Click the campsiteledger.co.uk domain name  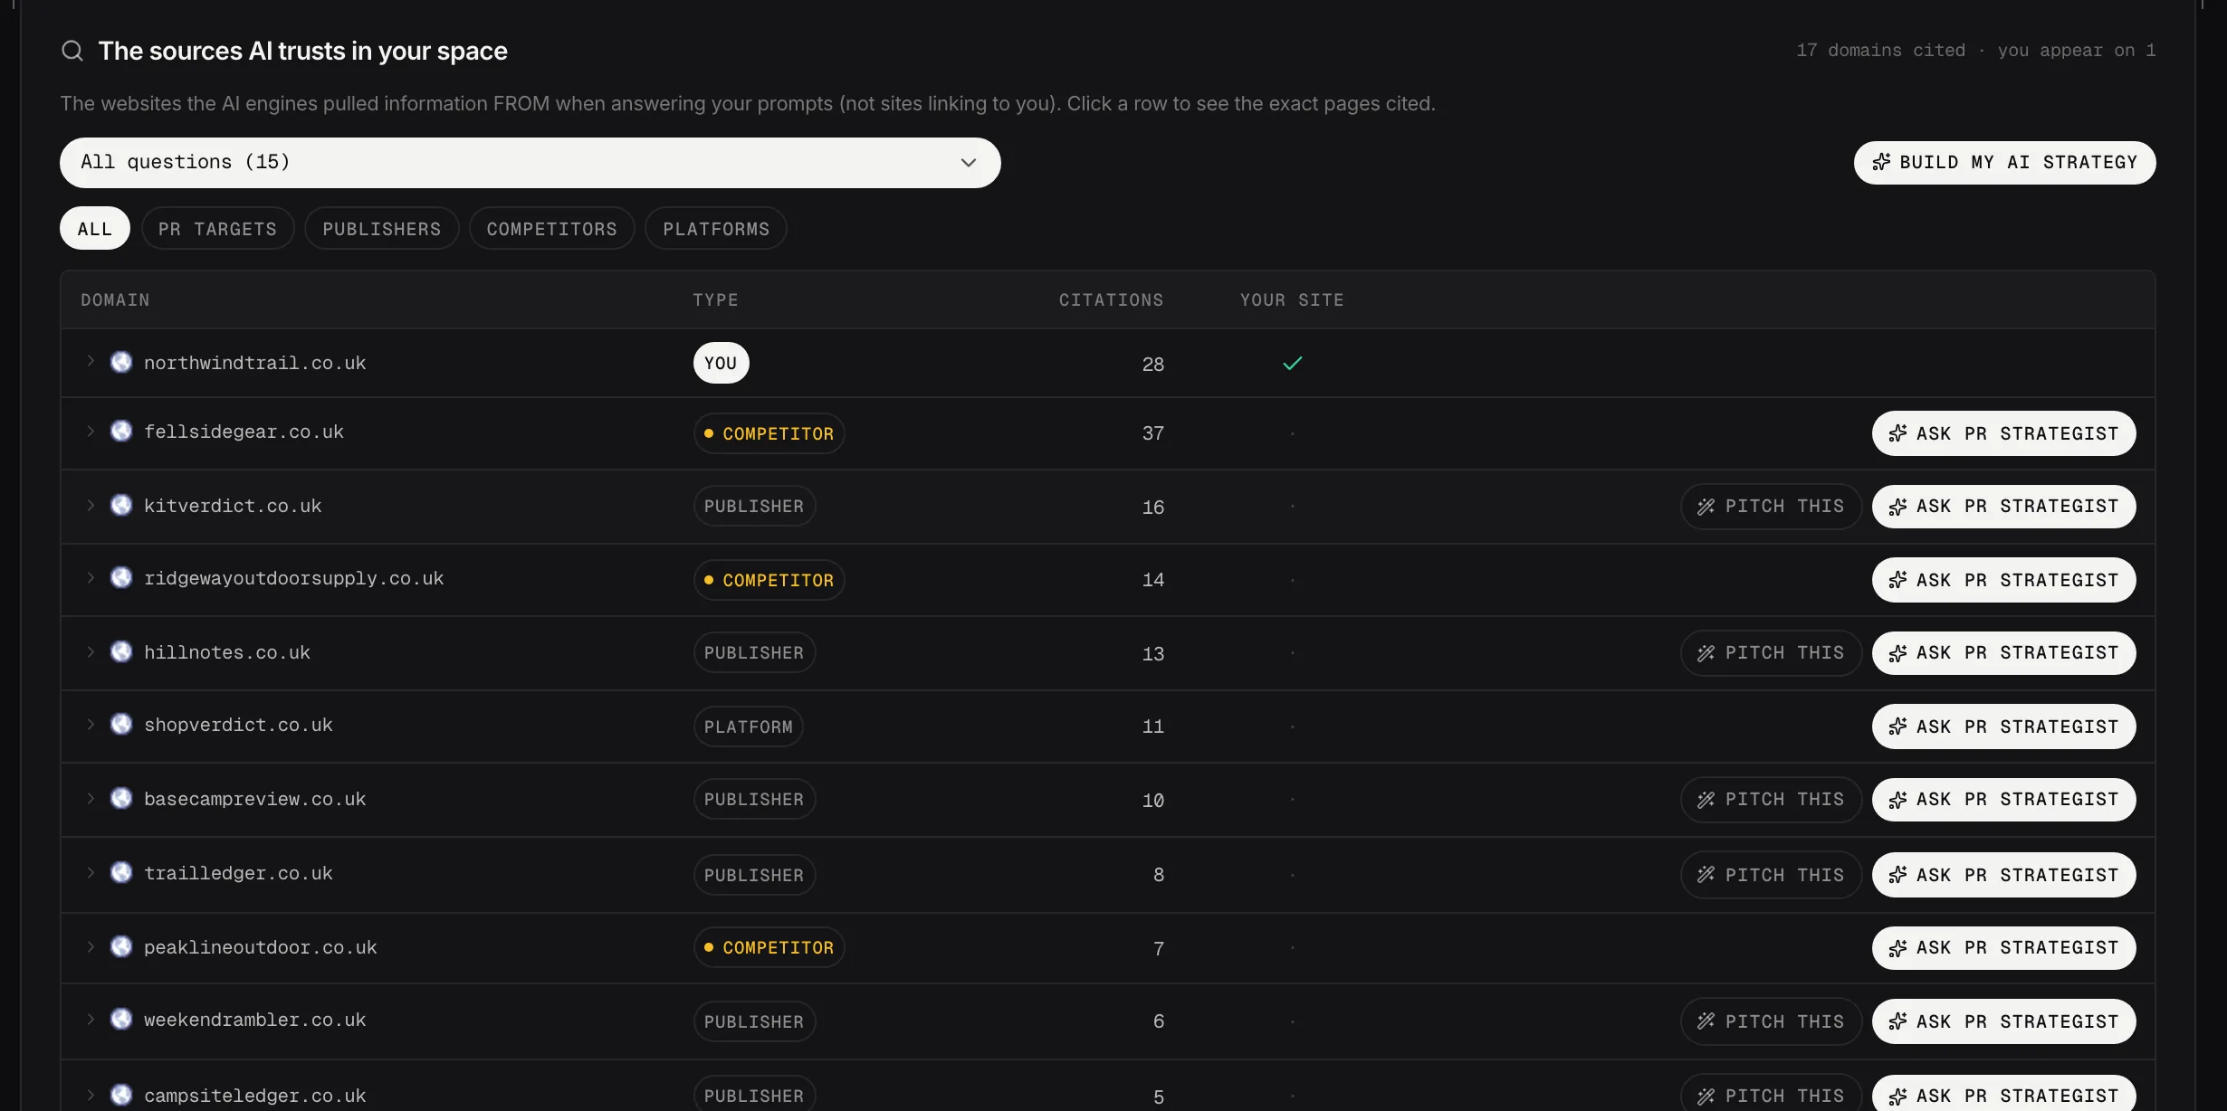tap(255, 1096)
